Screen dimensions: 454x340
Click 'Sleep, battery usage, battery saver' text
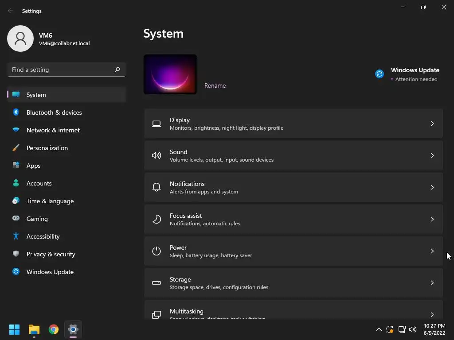pyautogui.click(x=211, y=255)
